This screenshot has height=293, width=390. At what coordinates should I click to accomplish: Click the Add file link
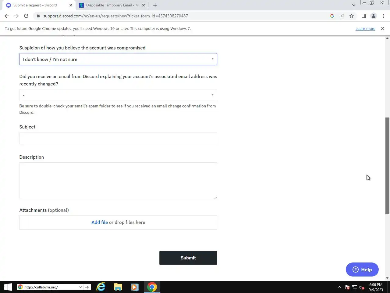point(100,222)
